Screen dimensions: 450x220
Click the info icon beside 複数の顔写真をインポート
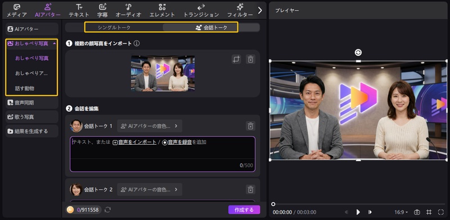[137, 43]
